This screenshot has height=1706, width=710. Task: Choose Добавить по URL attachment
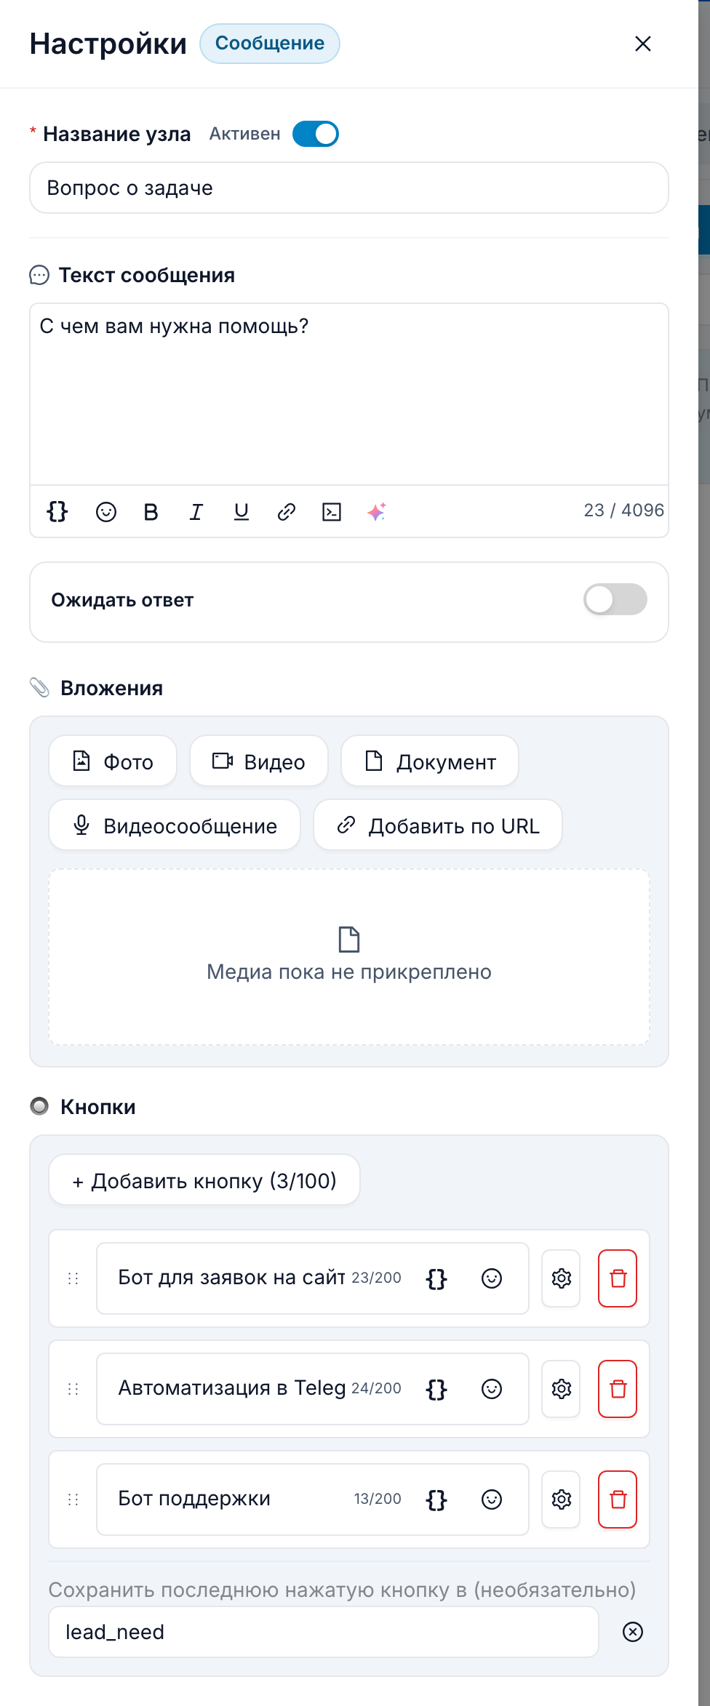438,825
